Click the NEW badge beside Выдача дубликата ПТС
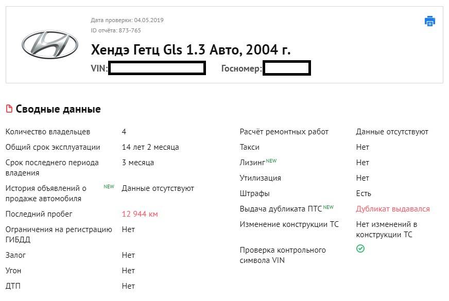Viewport: 449px width, 301px height. coord(328,207)
